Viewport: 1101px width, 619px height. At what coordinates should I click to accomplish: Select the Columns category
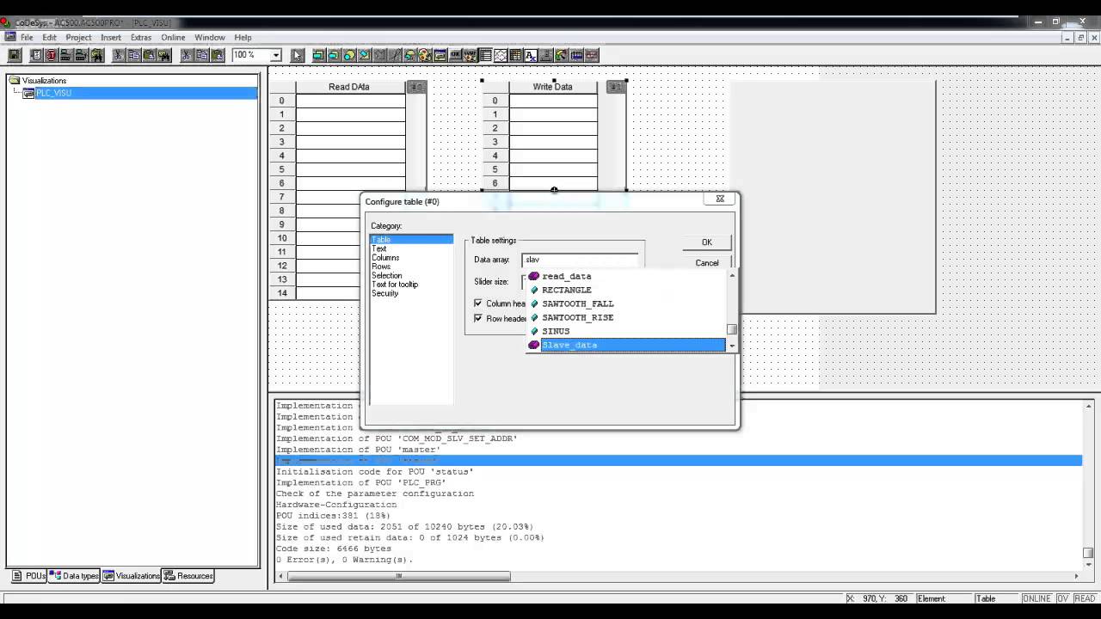tap(385, 258)
